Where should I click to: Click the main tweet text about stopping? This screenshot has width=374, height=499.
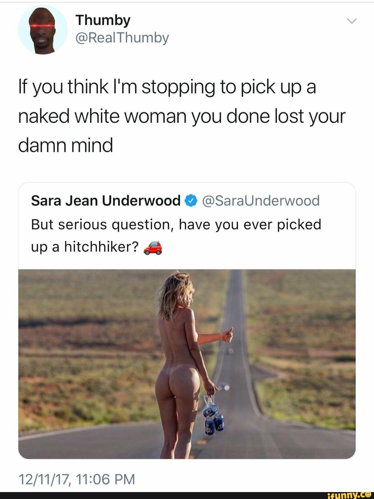click(181, 116)
